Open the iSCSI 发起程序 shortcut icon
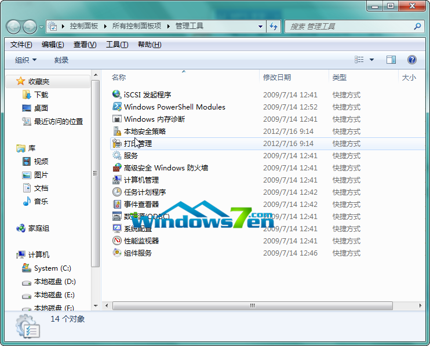 click(x=116, y=94)
